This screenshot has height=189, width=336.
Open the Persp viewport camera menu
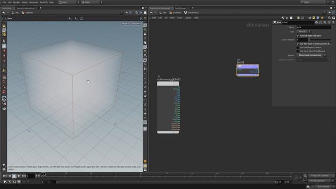125,24
